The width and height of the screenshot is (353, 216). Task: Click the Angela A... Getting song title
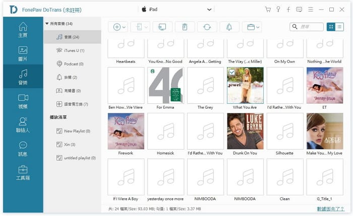[205, 61]
